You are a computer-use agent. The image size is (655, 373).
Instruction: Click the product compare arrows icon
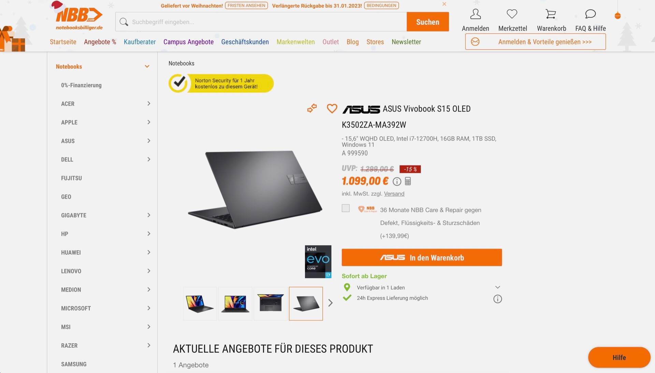[x=312, y=108]
